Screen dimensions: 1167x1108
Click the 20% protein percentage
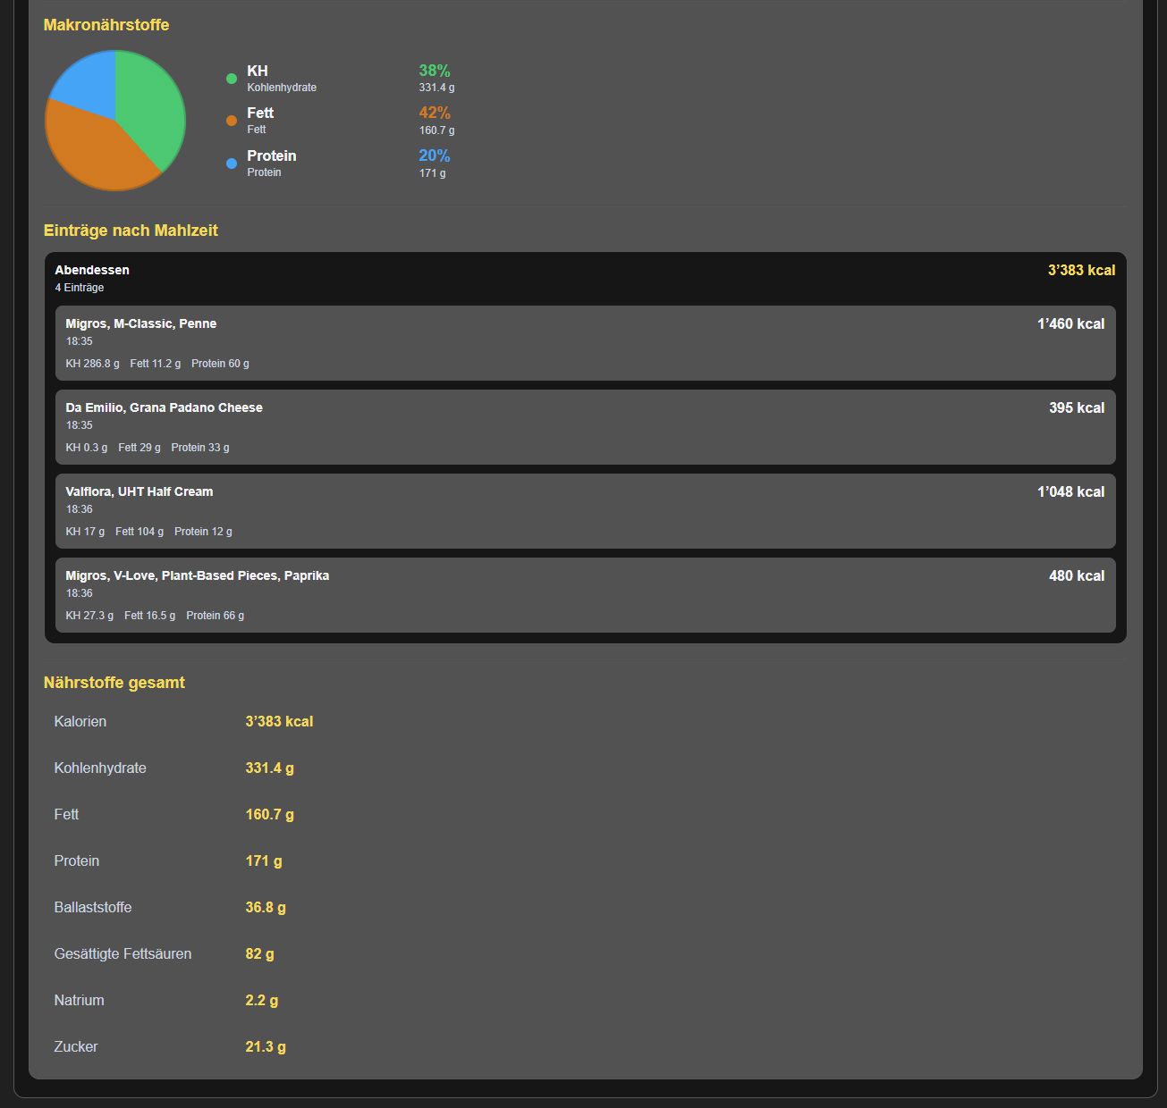(x=435, y=155)
